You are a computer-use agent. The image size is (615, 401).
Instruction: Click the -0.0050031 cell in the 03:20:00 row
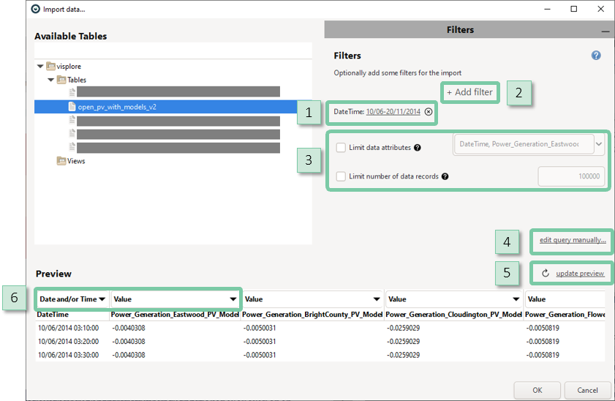click(260, 342)
